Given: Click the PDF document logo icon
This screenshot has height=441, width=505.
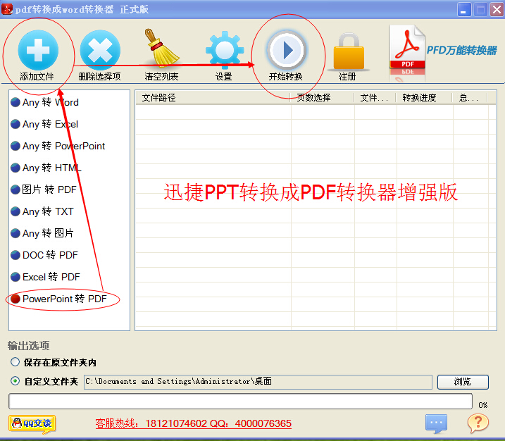Looking at the screenshot, I should click(407, 49).
